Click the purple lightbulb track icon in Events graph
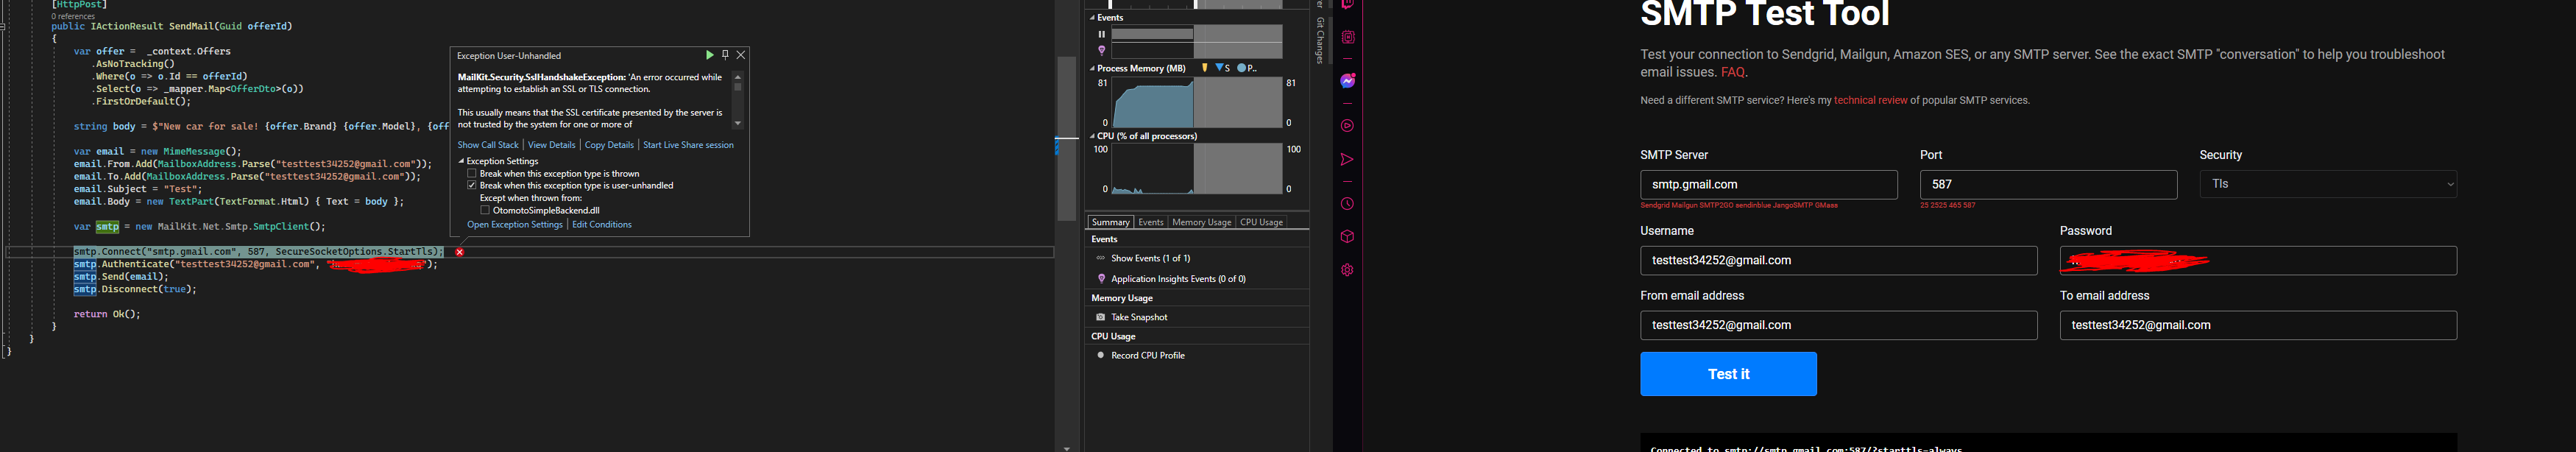Viewport: 2576px width, 452px height. 1102,50
